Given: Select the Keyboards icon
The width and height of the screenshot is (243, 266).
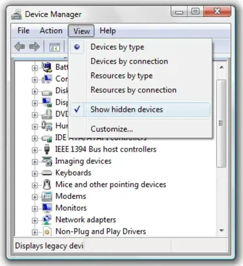Looking at the screenshot, I should 47,173.
